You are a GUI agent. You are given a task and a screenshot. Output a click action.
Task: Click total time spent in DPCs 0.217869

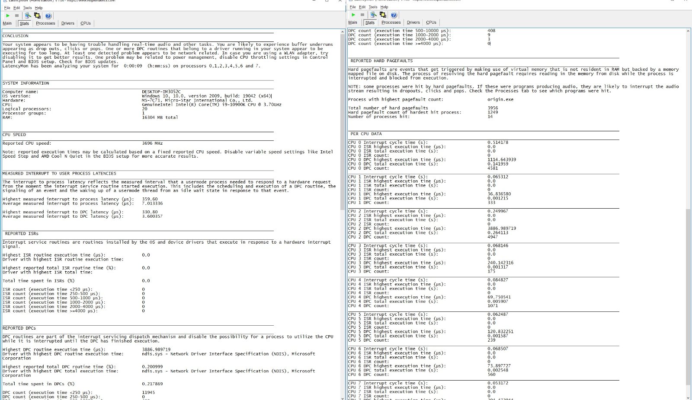point(152,384)
